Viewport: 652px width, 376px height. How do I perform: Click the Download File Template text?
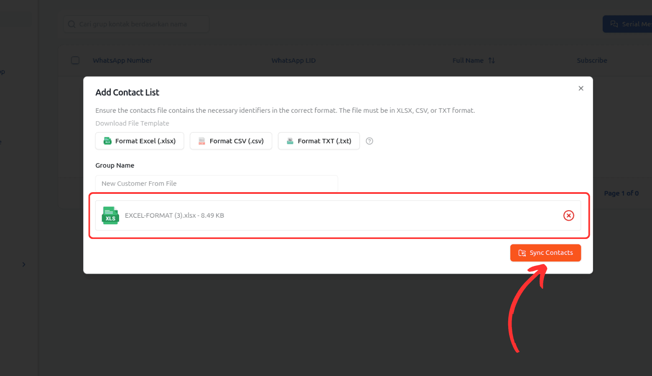point(132,123)
